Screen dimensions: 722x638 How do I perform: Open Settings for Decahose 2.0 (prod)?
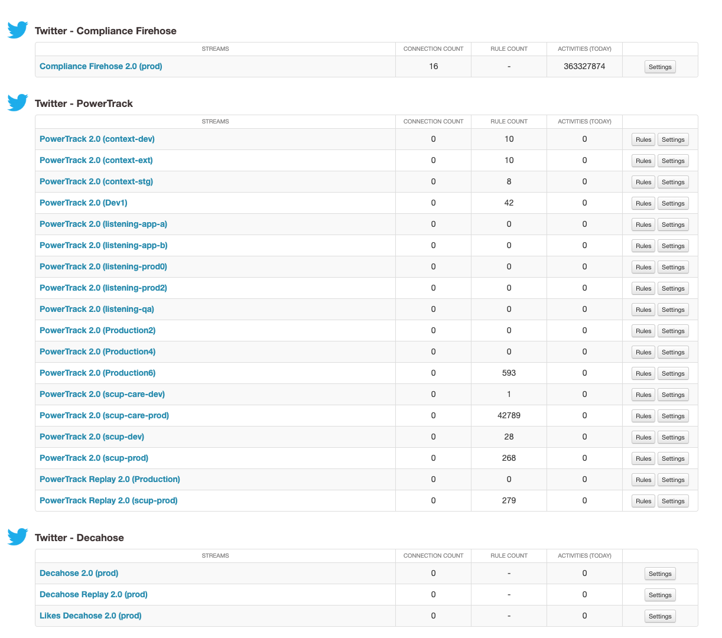click(660, 574)
